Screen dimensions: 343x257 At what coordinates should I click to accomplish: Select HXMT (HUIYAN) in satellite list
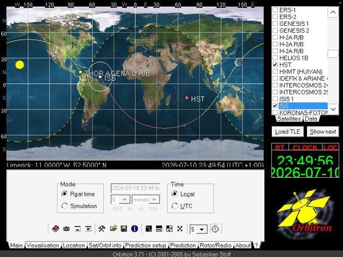point(300,72)
